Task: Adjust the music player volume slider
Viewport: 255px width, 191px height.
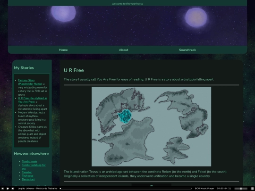Action: [241, 188]
